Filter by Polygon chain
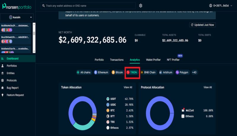 pos(182,72)
